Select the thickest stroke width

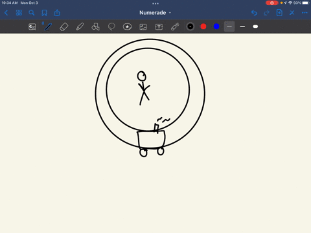click(x=255, y=27)
